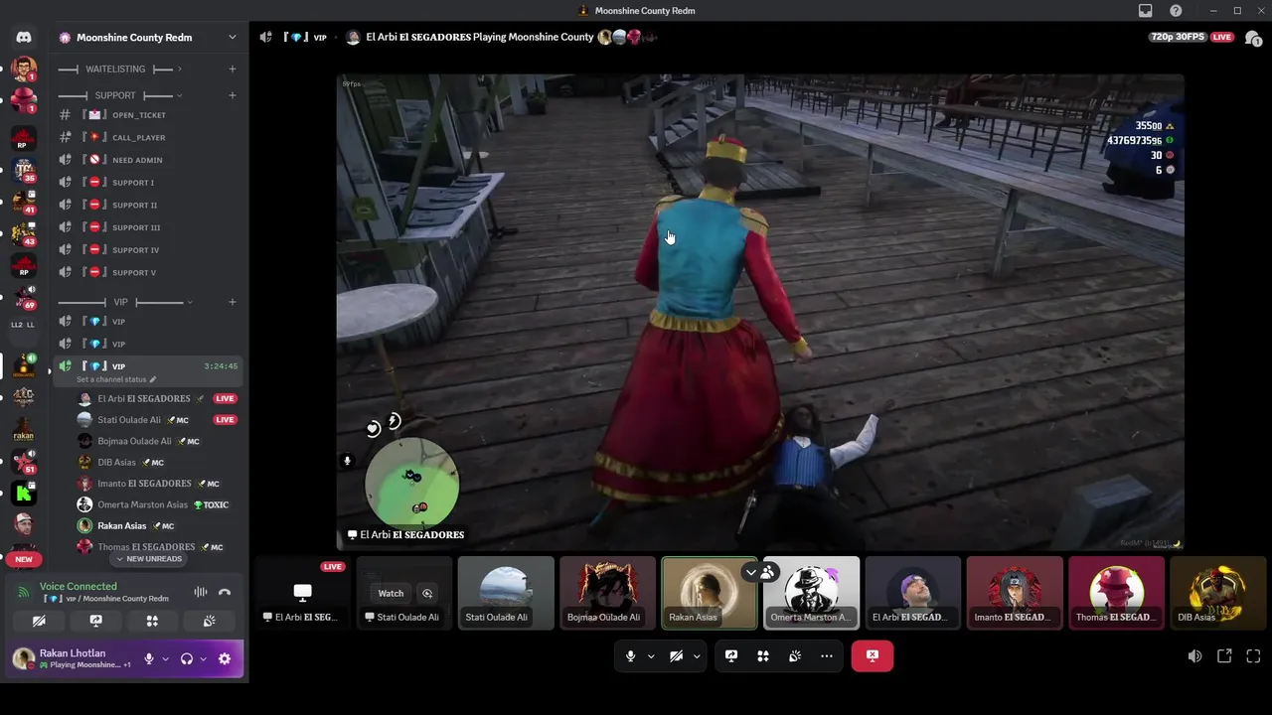Mute microphone in the bottom user panel
The image size is (1272, 715).
(149, 658)
